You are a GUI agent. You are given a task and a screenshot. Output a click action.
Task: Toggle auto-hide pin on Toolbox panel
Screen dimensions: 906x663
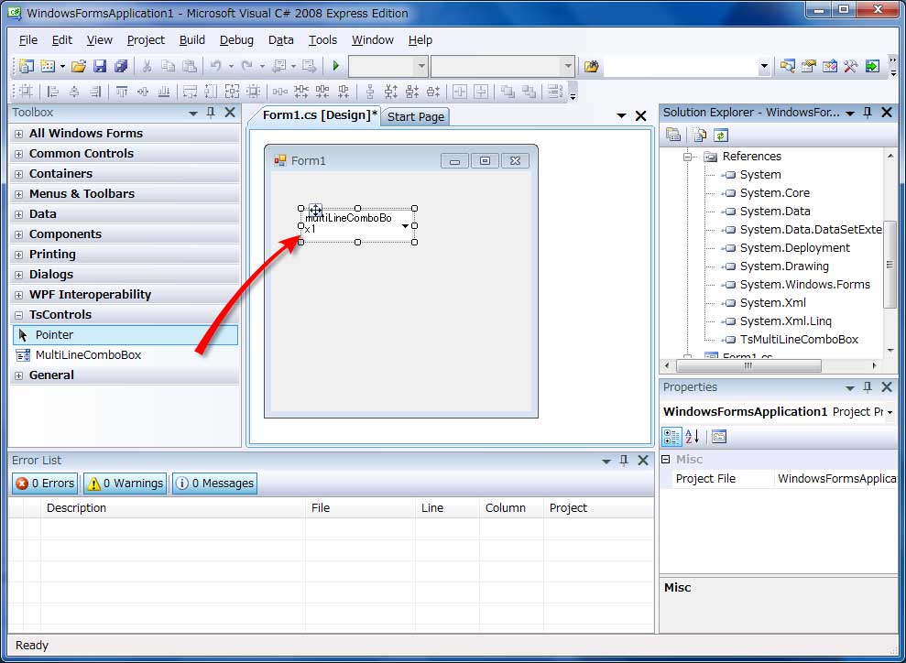[x=211, y=112]
